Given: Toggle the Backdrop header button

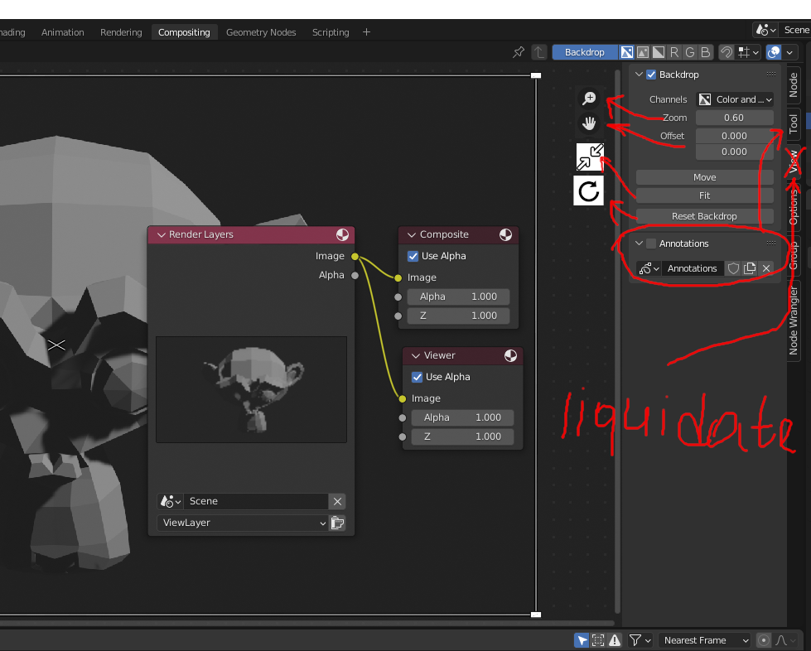Looking at the screenshot, I should tap(585, 52).
